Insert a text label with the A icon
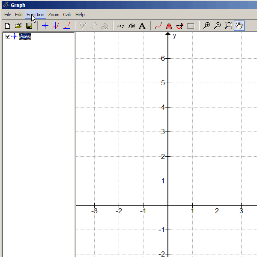The width and height of the screenshot is (257, 257). (142, 26)
